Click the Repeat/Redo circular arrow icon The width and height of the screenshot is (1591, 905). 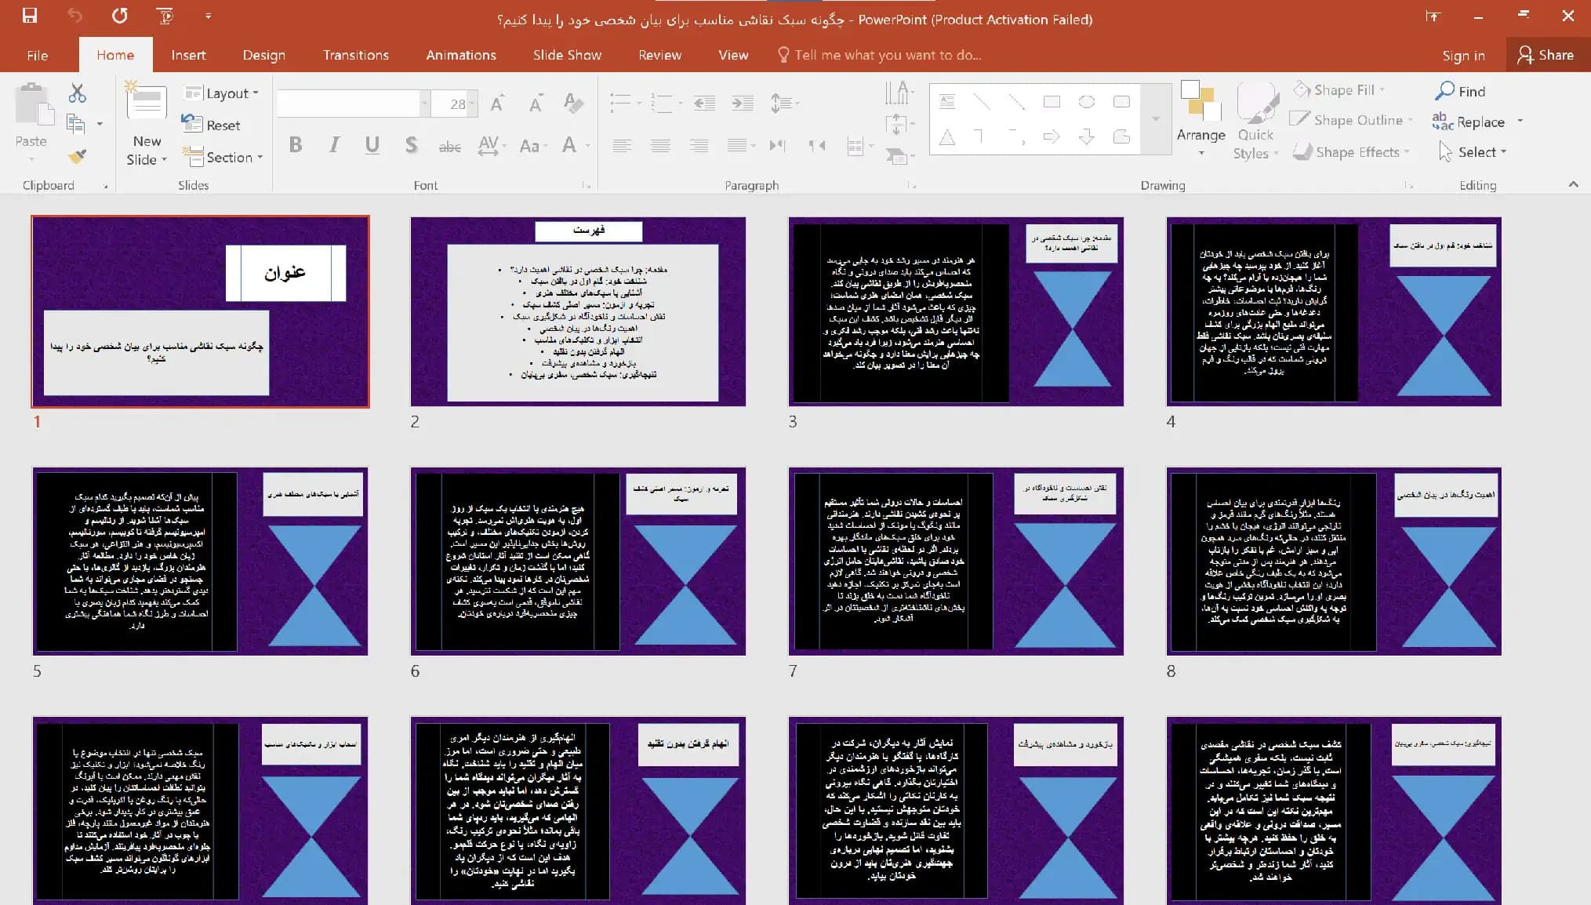pos(119,16)
